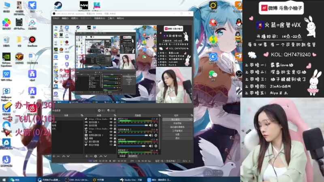Open the 文件(F) menu in OBS
The image size is (324, 182).
tap(56, 18)
